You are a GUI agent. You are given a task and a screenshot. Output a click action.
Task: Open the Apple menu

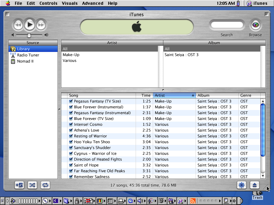[x=8, y=3]
